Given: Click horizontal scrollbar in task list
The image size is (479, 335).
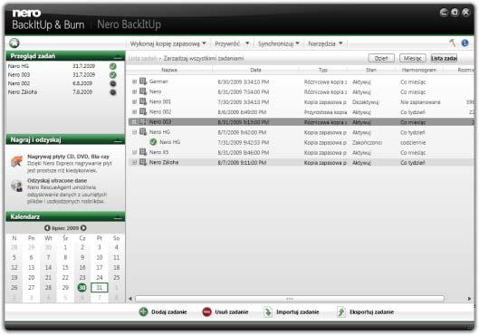Looking at the screenshot, I should 289,299.
